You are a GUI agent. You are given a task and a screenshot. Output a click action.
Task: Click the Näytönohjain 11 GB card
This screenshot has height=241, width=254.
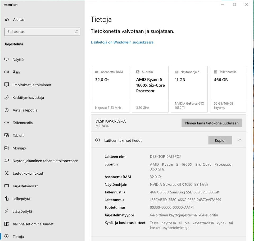point(189,89)
